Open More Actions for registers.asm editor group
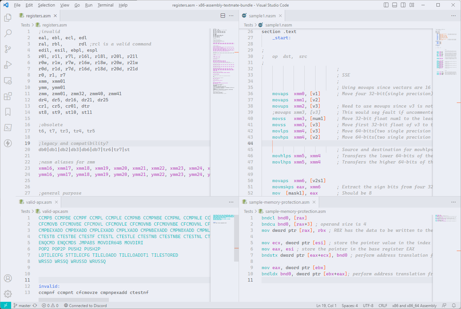The width and height of the screenshot is (461, 309). [x=231, y=16]
